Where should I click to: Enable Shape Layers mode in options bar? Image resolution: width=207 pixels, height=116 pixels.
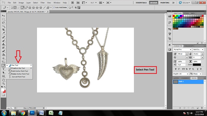pos(12,8)
